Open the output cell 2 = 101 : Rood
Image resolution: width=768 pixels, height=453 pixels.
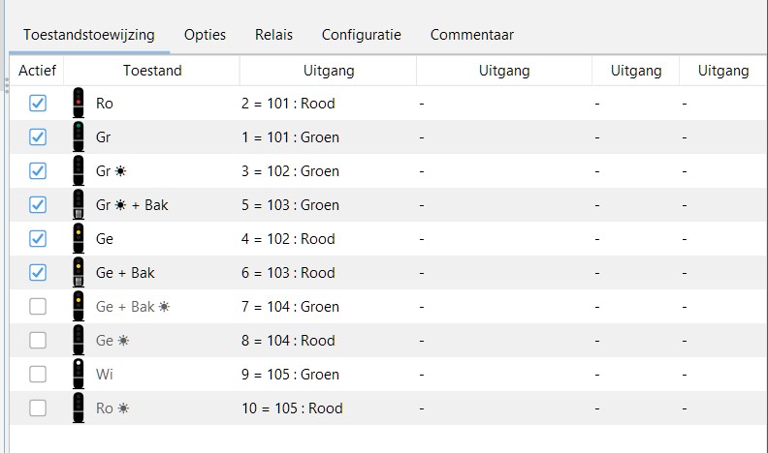point(288,104)
